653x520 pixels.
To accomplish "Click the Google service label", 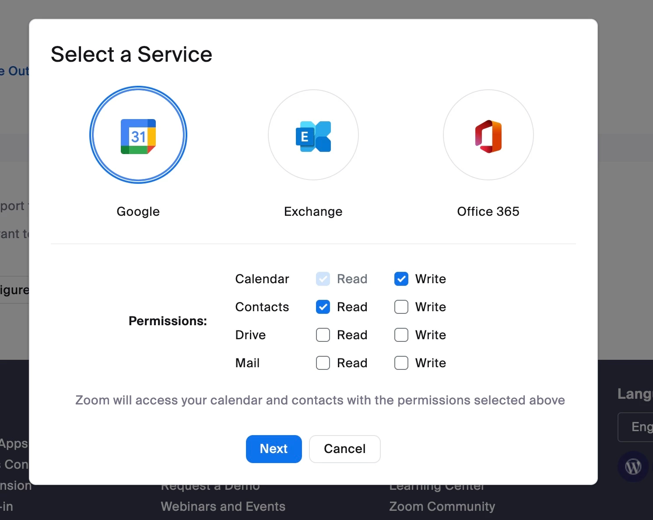I will tap(138, 211).
